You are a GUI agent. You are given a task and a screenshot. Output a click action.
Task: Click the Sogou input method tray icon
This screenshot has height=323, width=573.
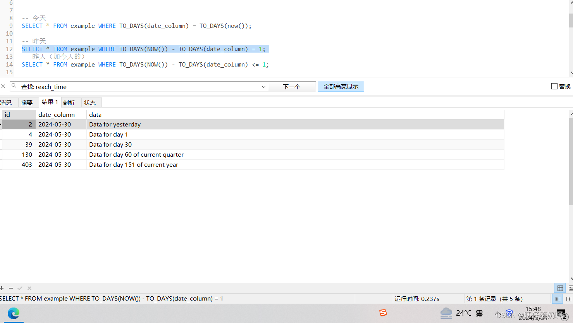(x=383, y=313)
